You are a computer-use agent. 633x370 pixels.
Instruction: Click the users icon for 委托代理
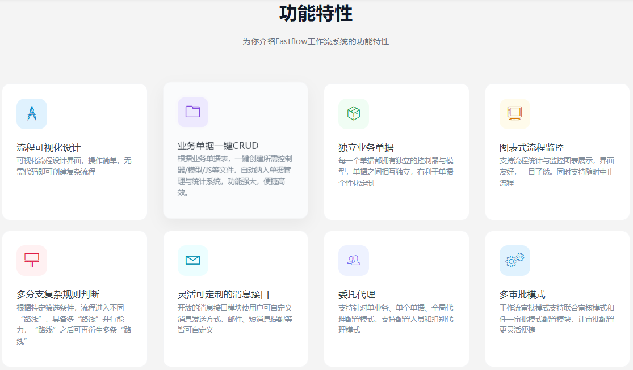coord(354,260)
